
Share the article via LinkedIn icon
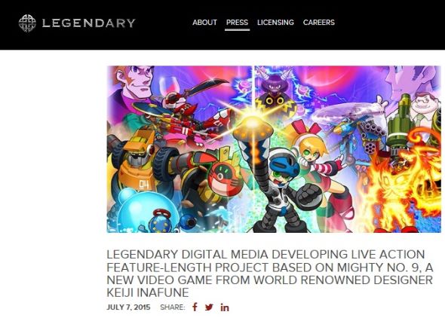[225, 307]
